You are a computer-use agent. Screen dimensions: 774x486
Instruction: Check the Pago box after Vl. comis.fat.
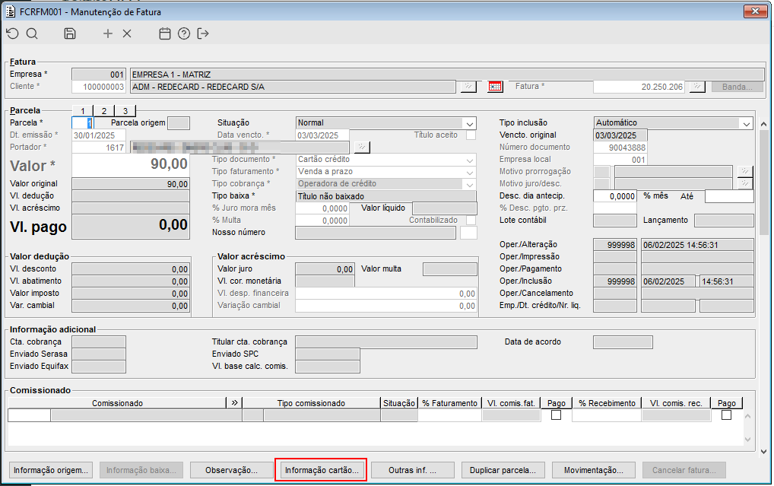(557, 415)
